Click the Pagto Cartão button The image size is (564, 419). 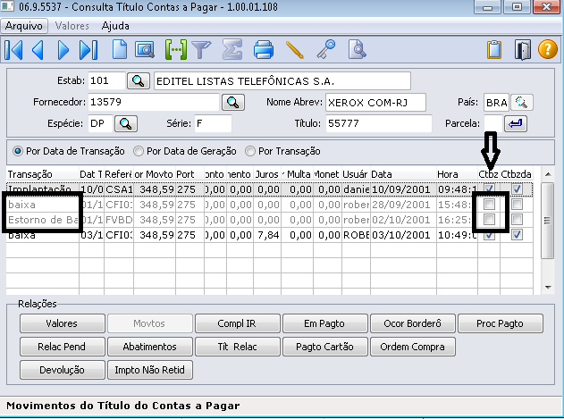325,347
